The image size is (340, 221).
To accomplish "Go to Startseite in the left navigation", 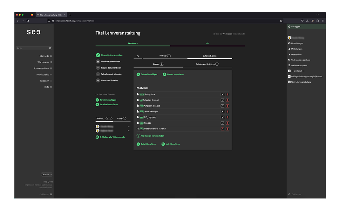I will [45, 56].
